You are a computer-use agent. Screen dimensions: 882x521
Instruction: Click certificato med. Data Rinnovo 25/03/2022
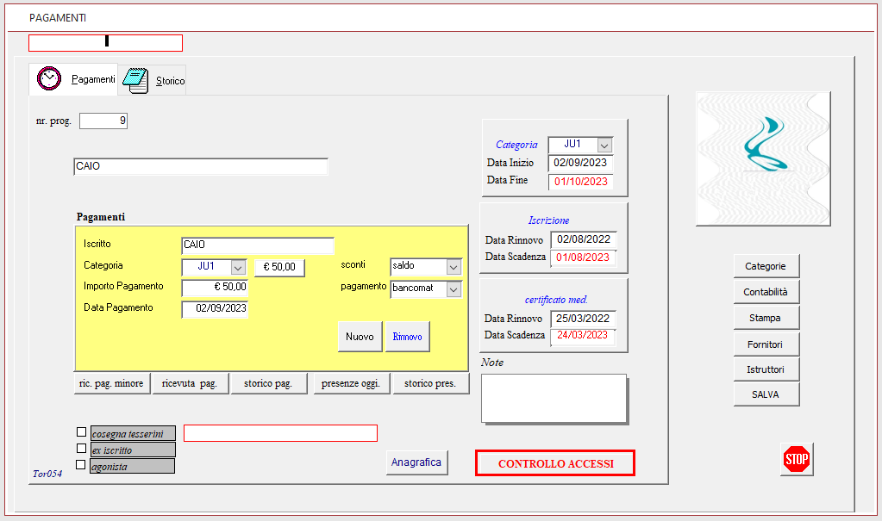point(583,319)
